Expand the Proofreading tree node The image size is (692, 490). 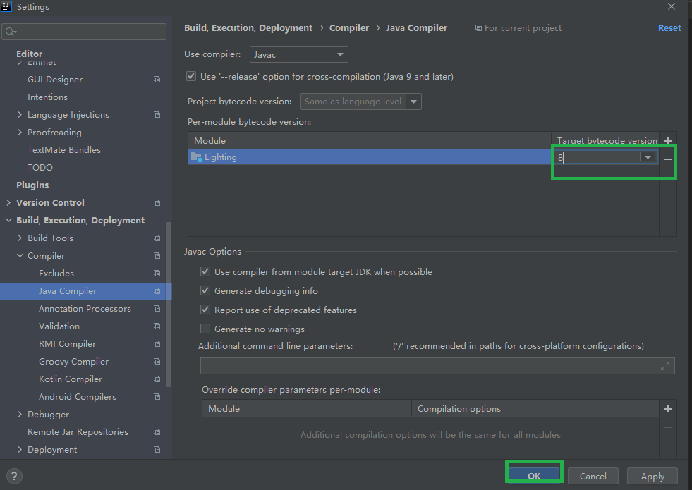tap(20, 133)
